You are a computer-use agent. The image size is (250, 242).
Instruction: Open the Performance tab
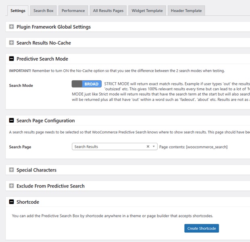tap(73, 10)
